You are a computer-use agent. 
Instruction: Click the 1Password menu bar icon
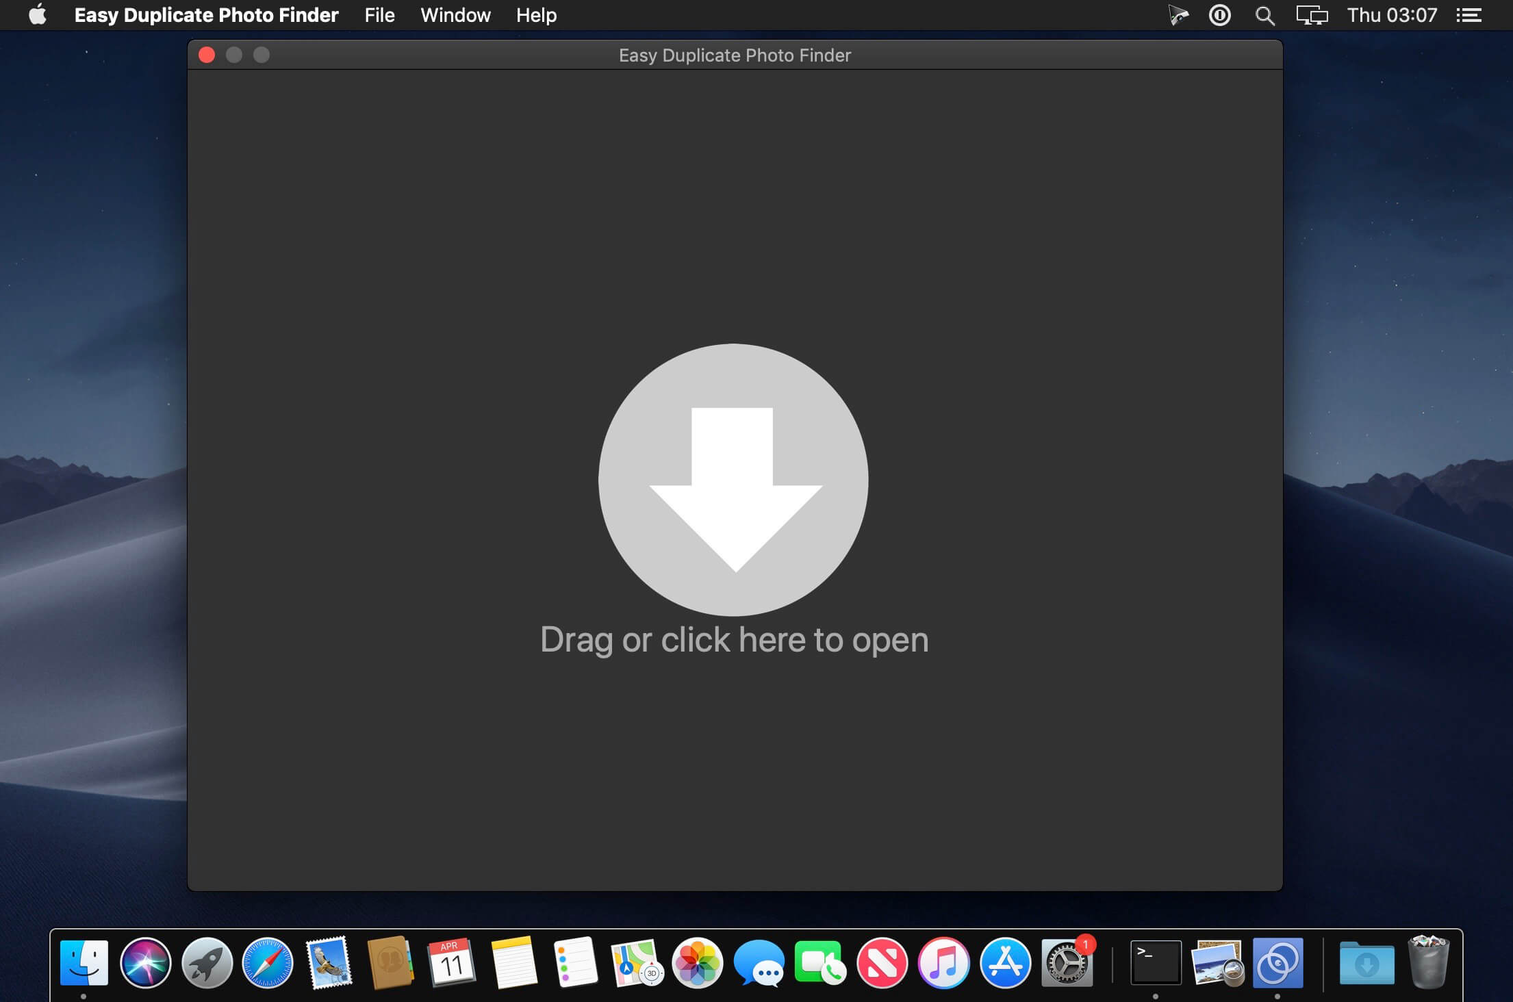point(1219,15)
